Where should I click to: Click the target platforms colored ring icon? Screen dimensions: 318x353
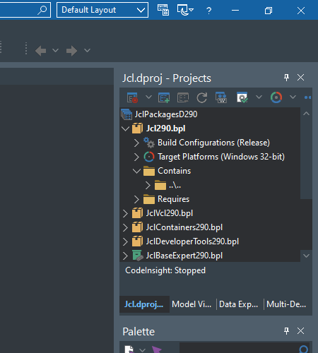click(x=276, y=97)
